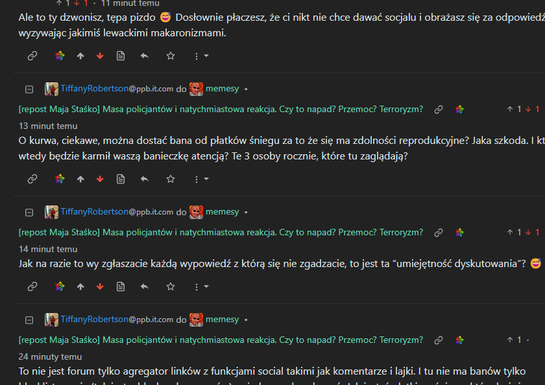Viewport: 545px width, 385px height.
Task: View source of the 13 minut temu comment
Action: (121, 179)
